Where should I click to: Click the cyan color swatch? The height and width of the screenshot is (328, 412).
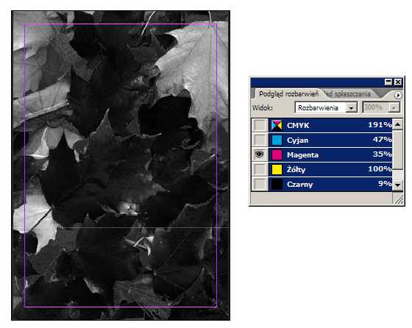coord(277,140)
